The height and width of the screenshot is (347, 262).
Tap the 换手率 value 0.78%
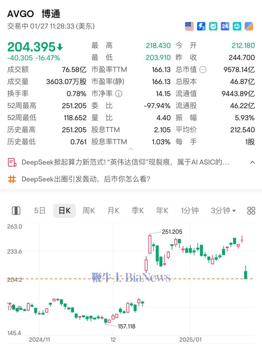pyautogui.click(x=77, y=94)
